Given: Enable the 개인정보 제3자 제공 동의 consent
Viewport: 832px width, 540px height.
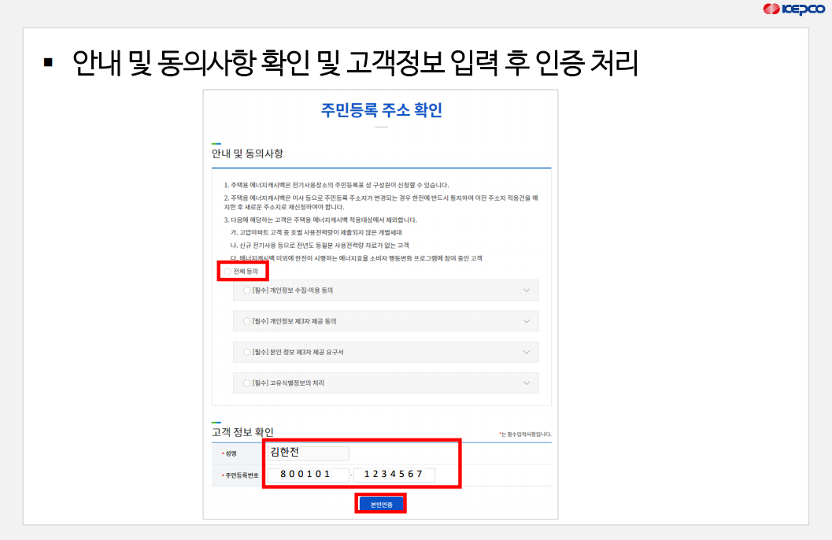Looking at the screenshot, I should (246, 320).
